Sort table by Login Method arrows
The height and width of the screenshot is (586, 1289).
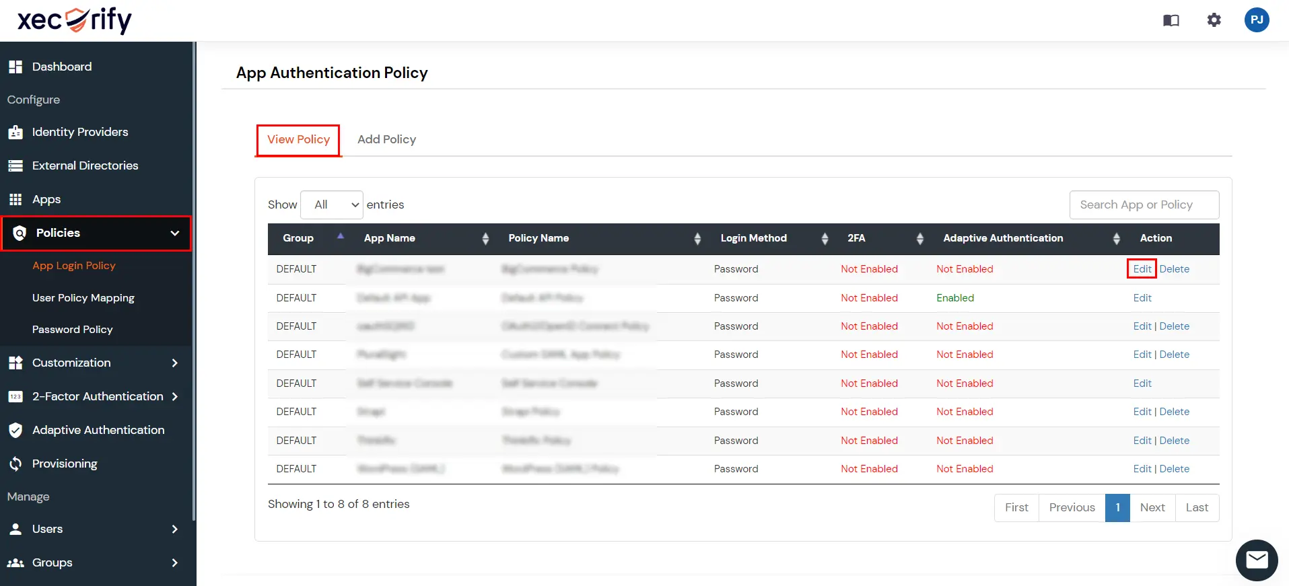[x=825, y=238]
